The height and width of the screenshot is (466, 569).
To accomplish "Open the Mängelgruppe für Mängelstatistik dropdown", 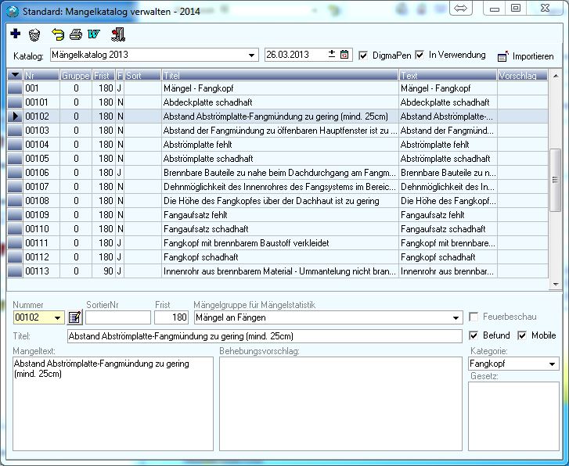I will [456, 318].
